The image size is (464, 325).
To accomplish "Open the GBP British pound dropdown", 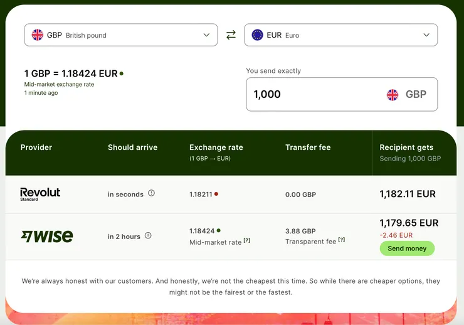I will click(x=121, y=35).
